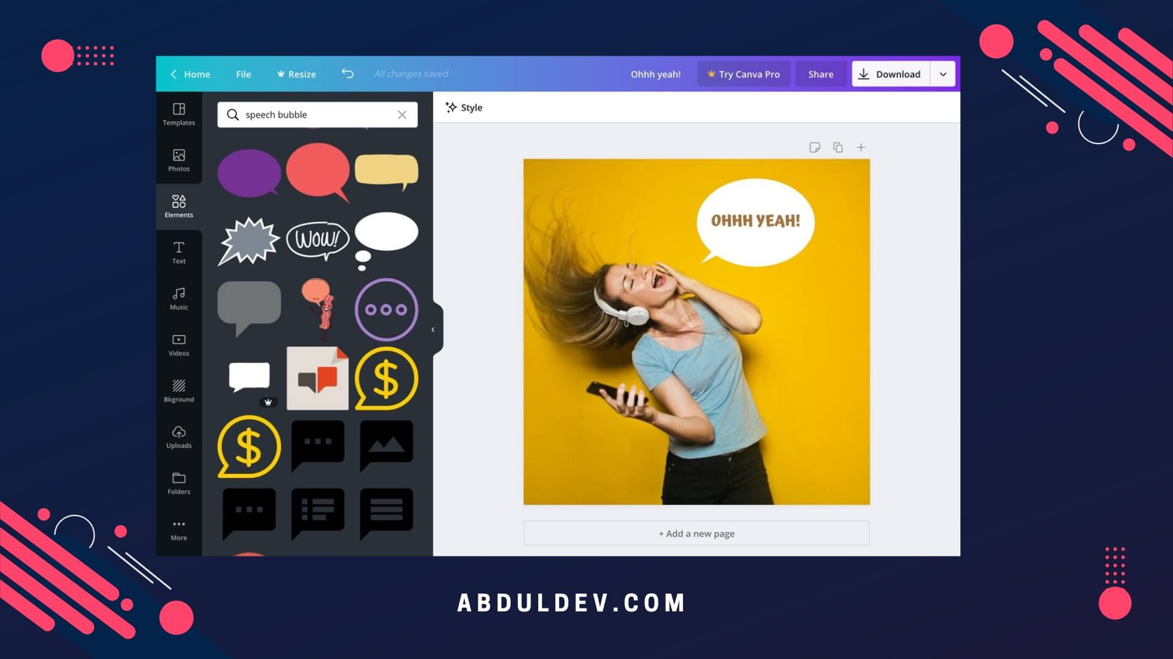The height and width of the screenshot is (659, 1173).
Task: Click the Try Canva Pro button
Action: (x=743, y=74)
